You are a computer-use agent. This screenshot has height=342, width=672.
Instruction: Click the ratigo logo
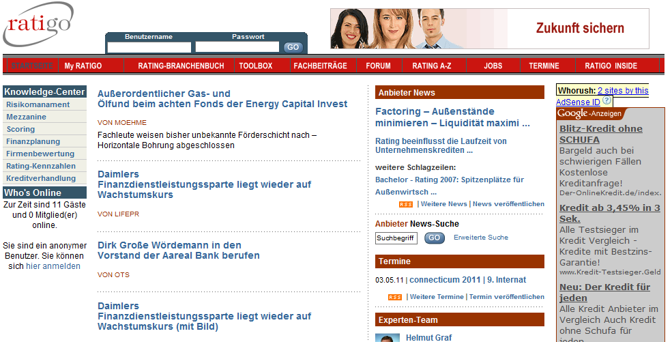click(38, 25)
